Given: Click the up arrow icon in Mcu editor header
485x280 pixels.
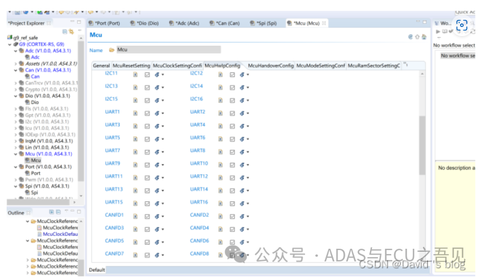Looking at the screenshot, I should click(x=417, y=37).
